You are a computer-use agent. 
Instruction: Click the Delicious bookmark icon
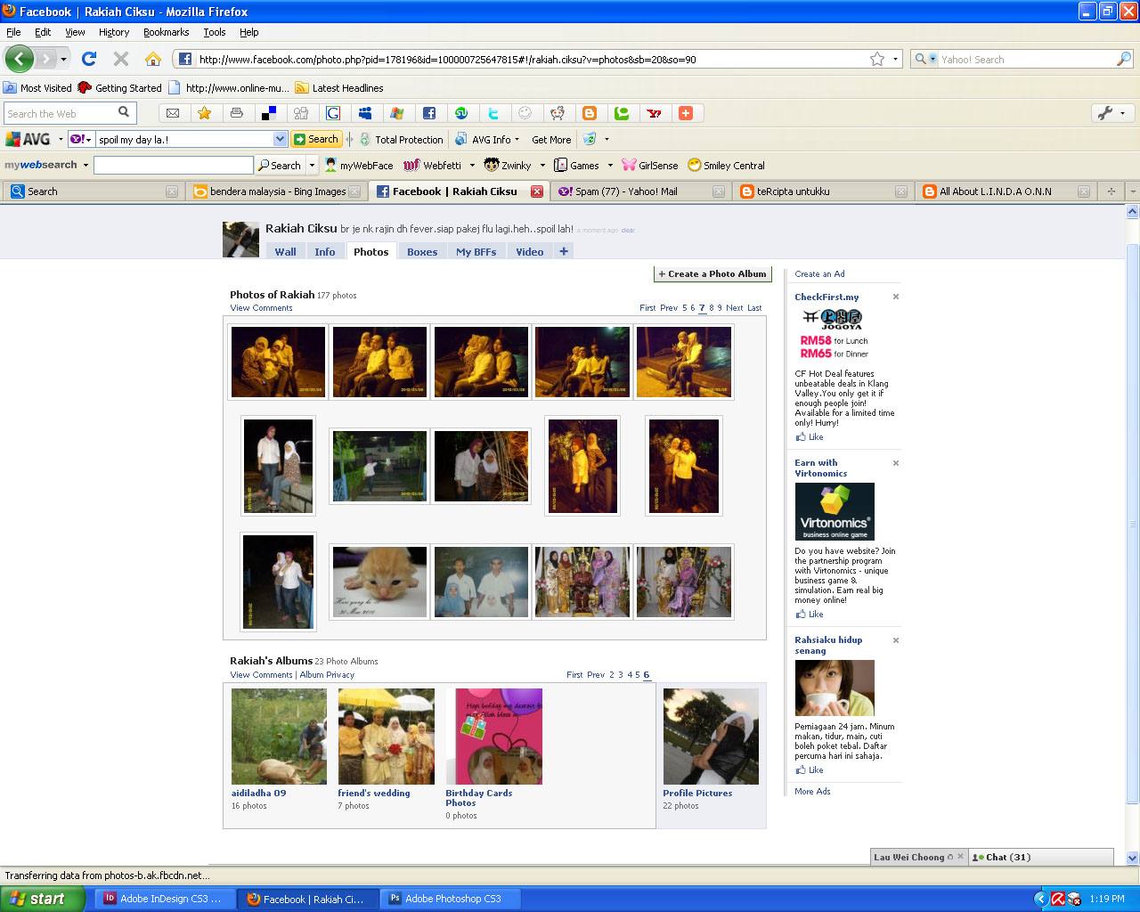coord(269,113)
